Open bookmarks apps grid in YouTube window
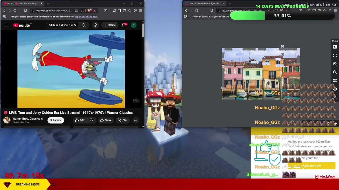 (4, 17)
